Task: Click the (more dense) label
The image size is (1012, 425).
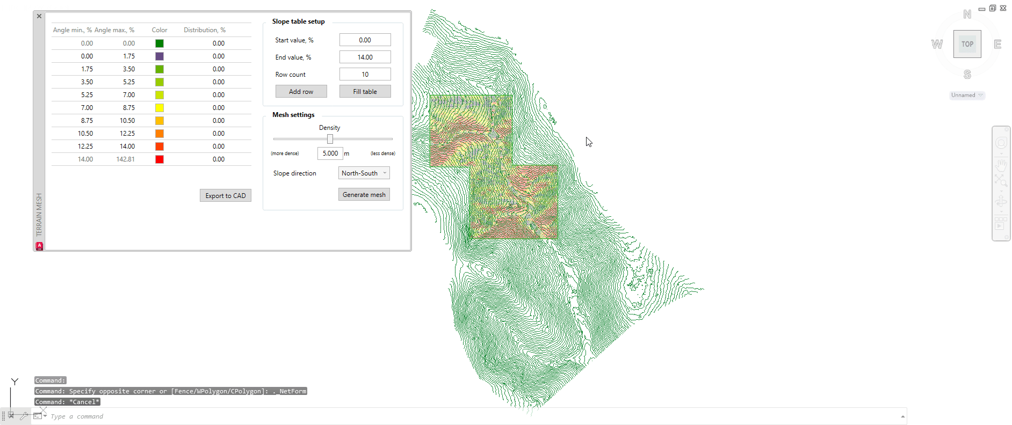Action: pos(285,153)
